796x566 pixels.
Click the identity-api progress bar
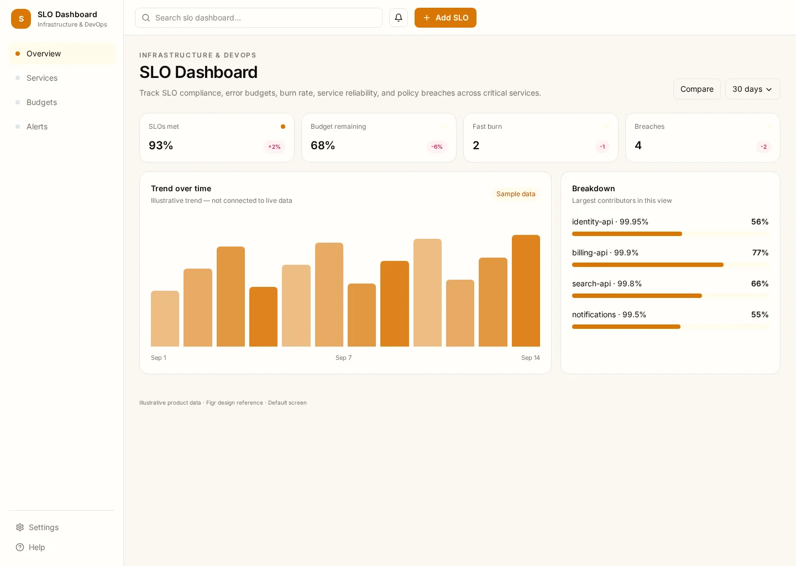click(671, 234)
